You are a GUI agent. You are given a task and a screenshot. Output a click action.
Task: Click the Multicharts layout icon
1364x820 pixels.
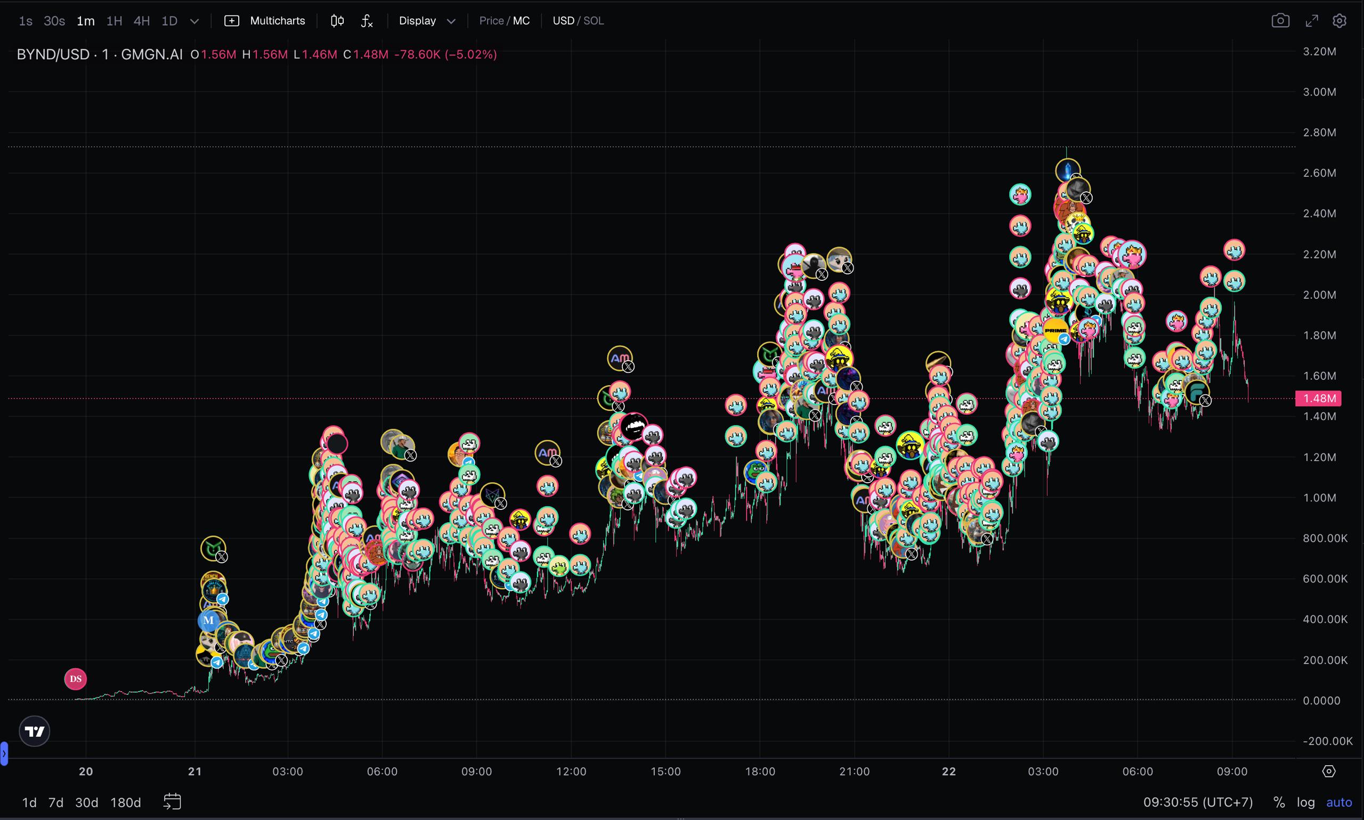coord(232,21)
